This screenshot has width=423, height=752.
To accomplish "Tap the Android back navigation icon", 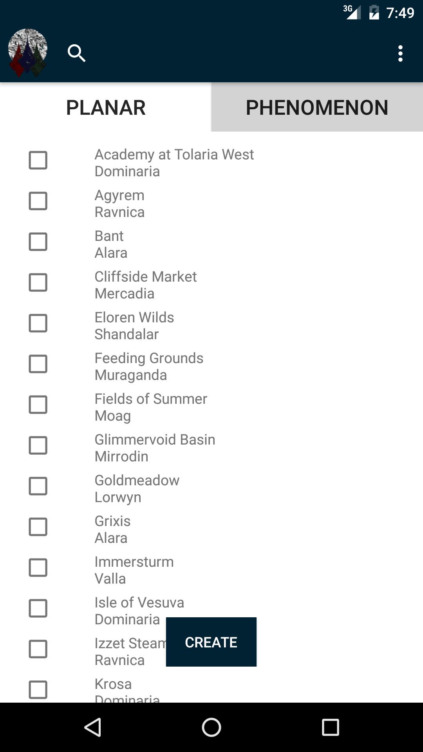I will coord(93,727).
